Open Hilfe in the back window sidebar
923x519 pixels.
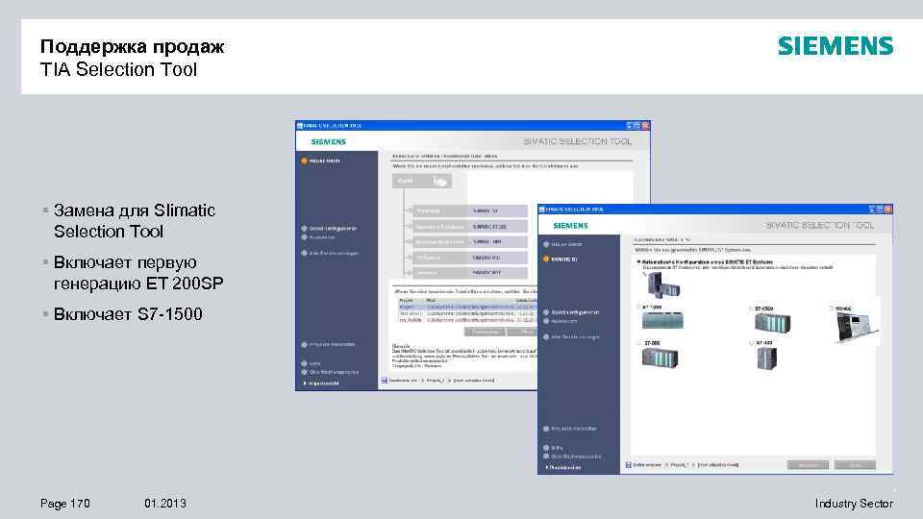coord(311,363)
